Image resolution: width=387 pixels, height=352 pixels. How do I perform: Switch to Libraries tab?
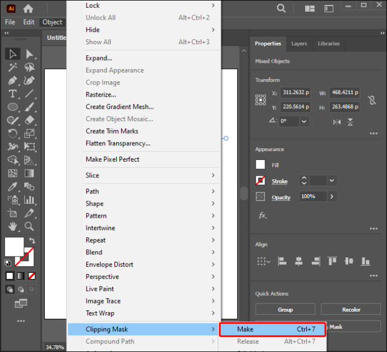329,44
